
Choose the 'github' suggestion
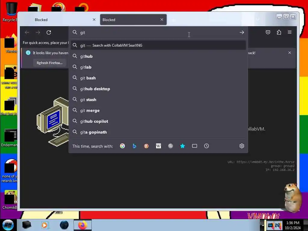tap(158, 56)
